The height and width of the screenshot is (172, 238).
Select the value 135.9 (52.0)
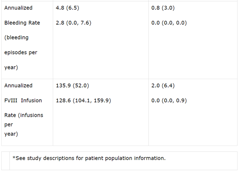coord(73,86)
